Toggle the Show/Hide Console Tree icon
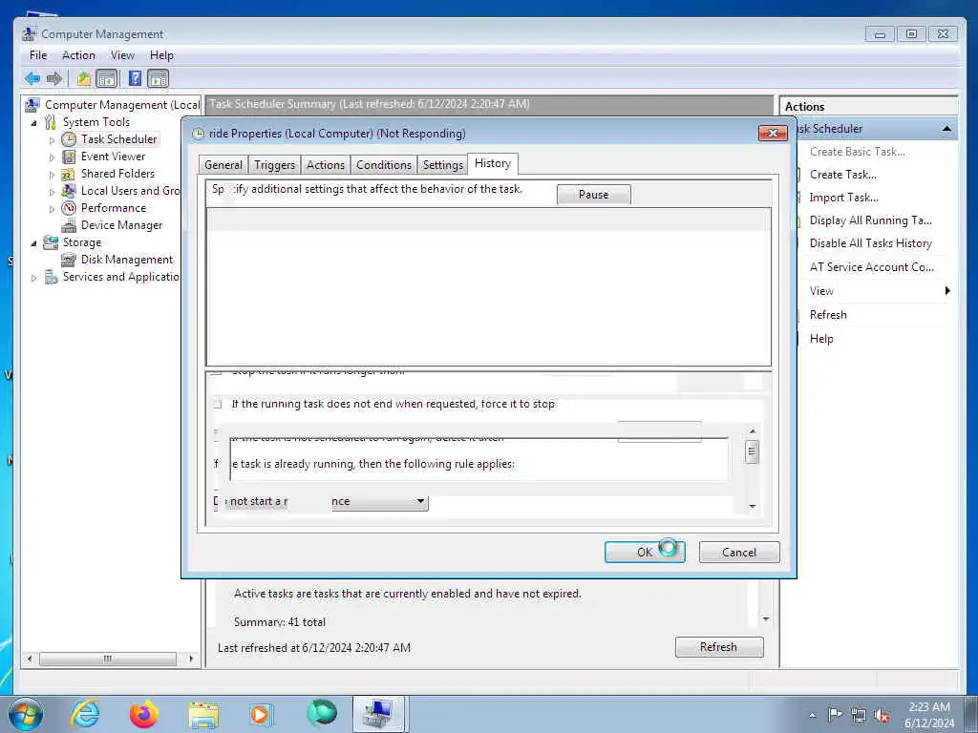Screen dimensions: 978x733 point(107,78)
